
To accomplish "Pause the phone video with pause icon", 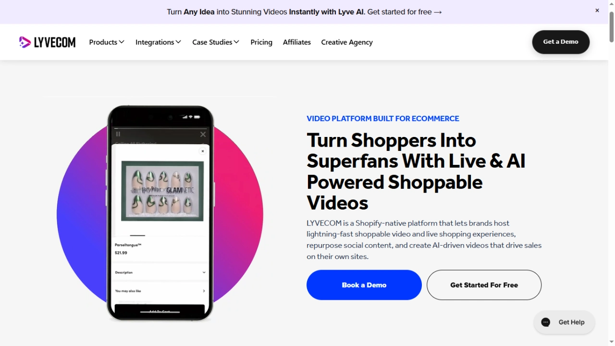I will point(118,134).
